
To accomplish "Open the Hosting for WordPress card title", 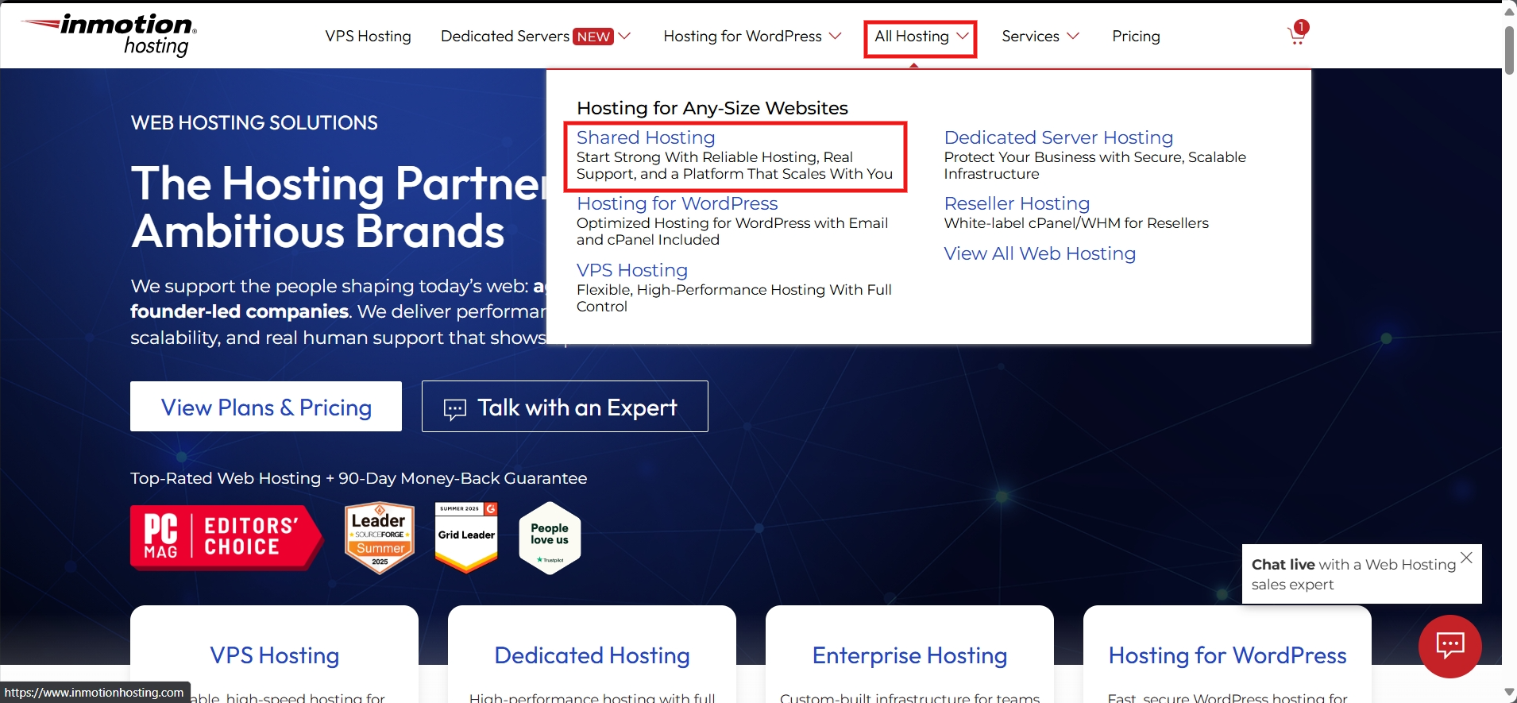I will click(1227, 655).
